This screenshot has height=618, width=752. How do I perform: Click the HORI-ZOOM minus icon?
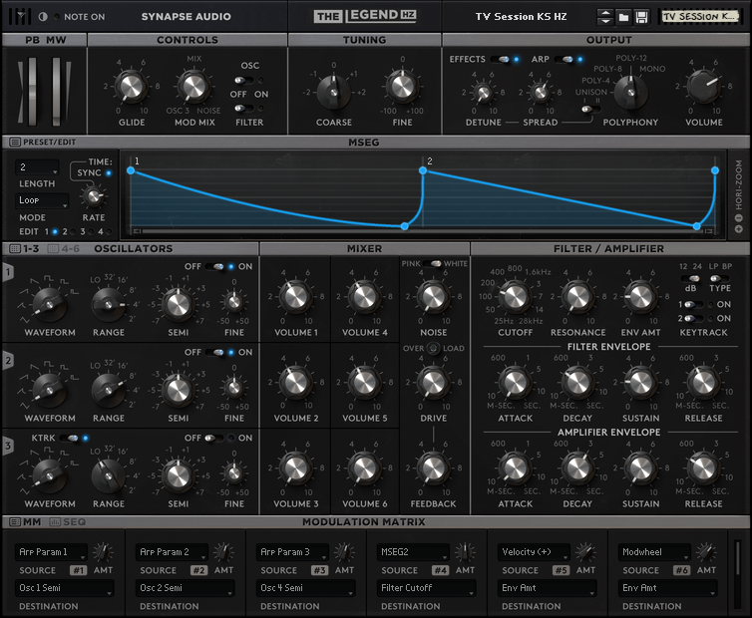click(x=739, y=218)
